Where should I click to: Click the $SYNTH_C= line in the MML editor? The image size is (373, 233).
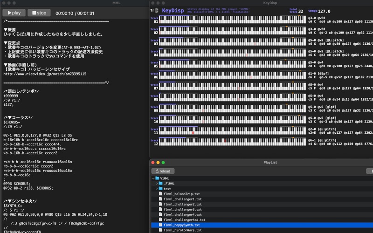[13, 206]
